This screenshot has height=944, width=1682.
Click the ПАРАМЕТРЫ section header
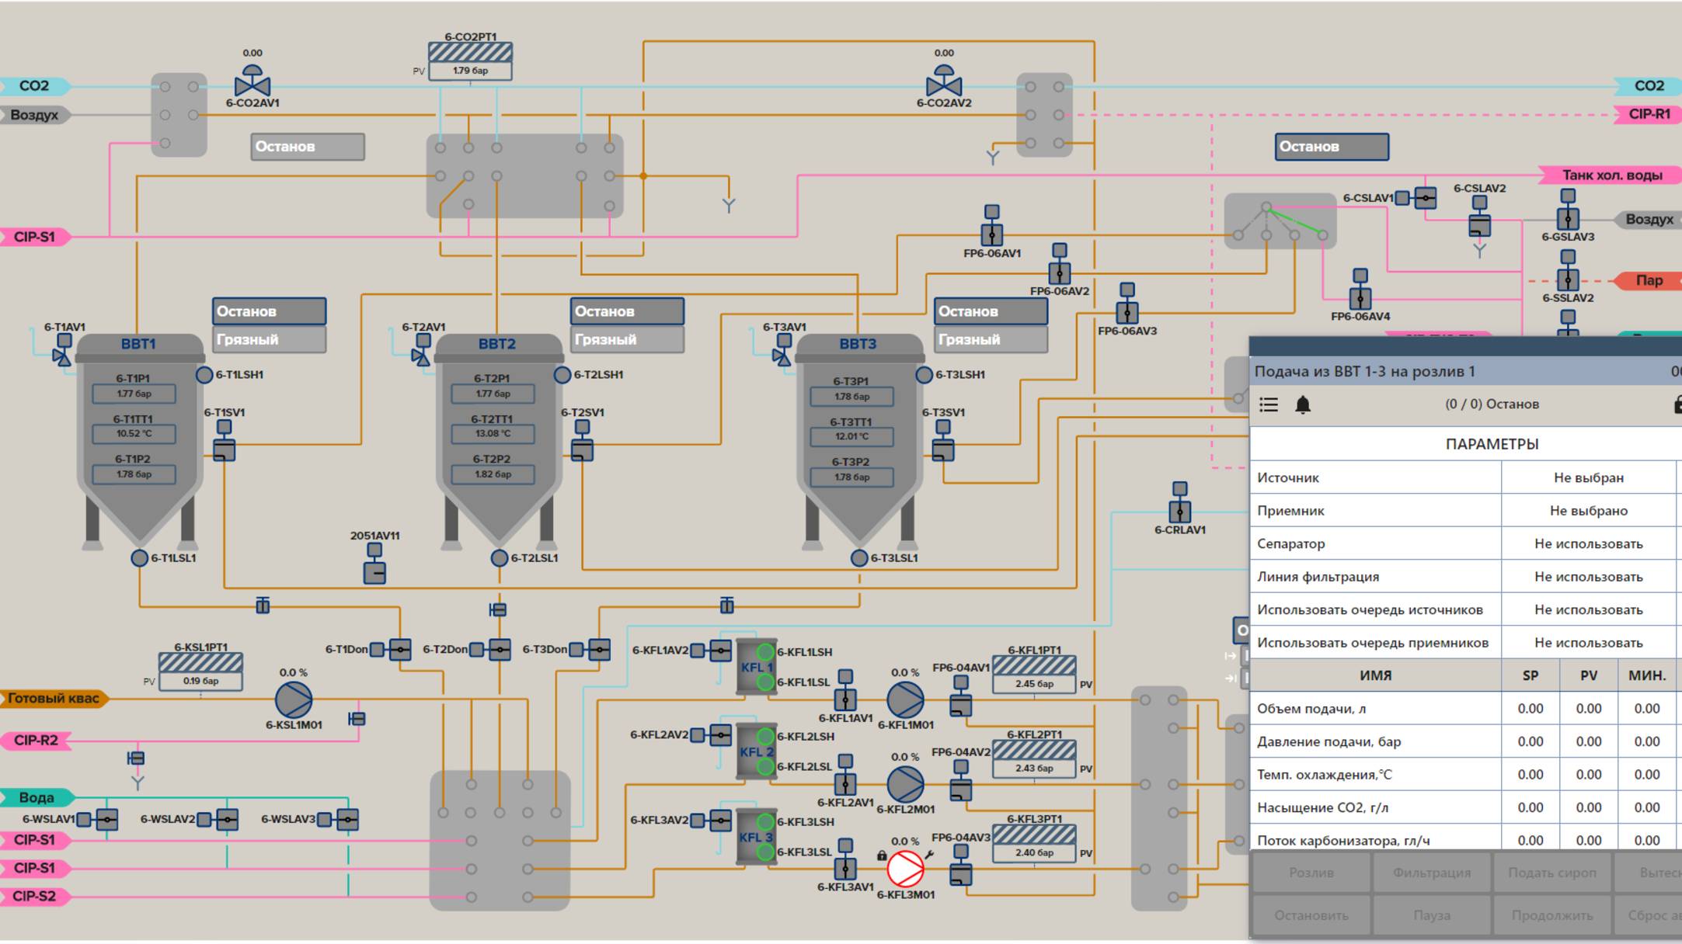point(1491,444)
